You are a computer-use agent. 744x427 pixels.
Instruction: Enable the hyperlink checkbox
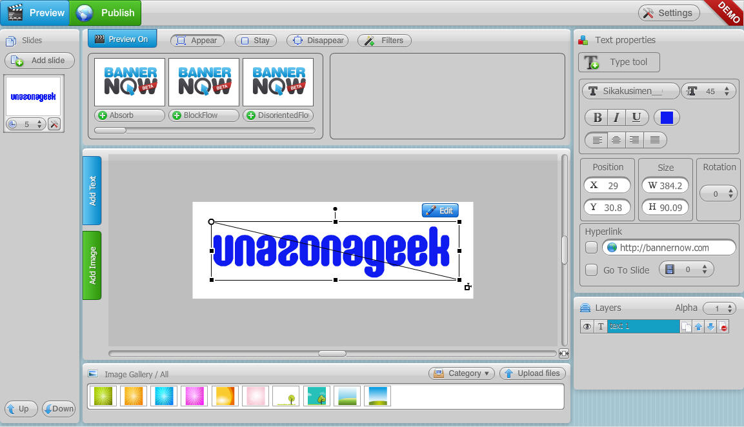click(591, 247)
